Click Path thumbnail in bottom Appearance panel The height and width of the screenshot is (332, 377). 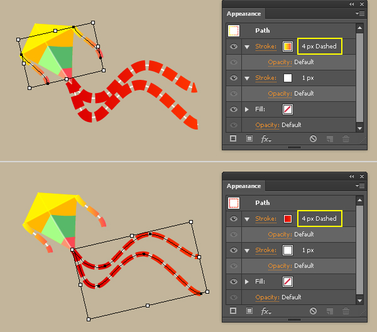point(234,203)
